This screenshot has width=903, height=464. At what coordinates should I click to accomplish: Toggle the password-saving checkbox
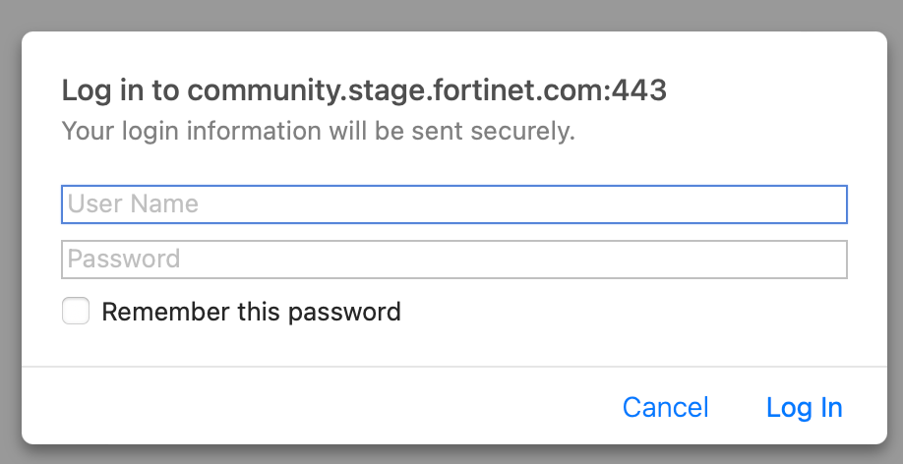(76, 312)
